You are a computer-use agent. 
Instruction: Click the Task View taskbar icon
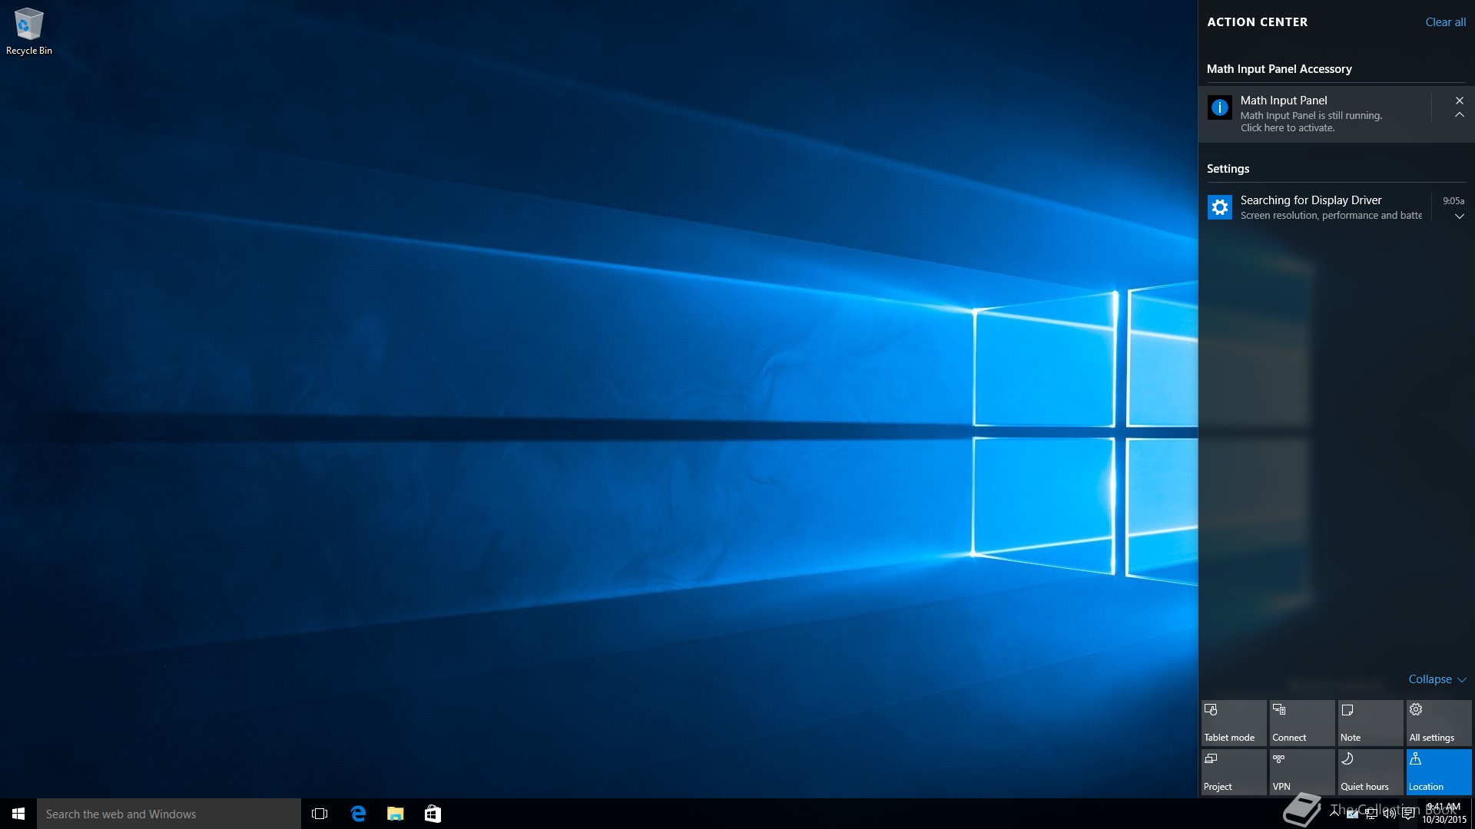point(320,814)
